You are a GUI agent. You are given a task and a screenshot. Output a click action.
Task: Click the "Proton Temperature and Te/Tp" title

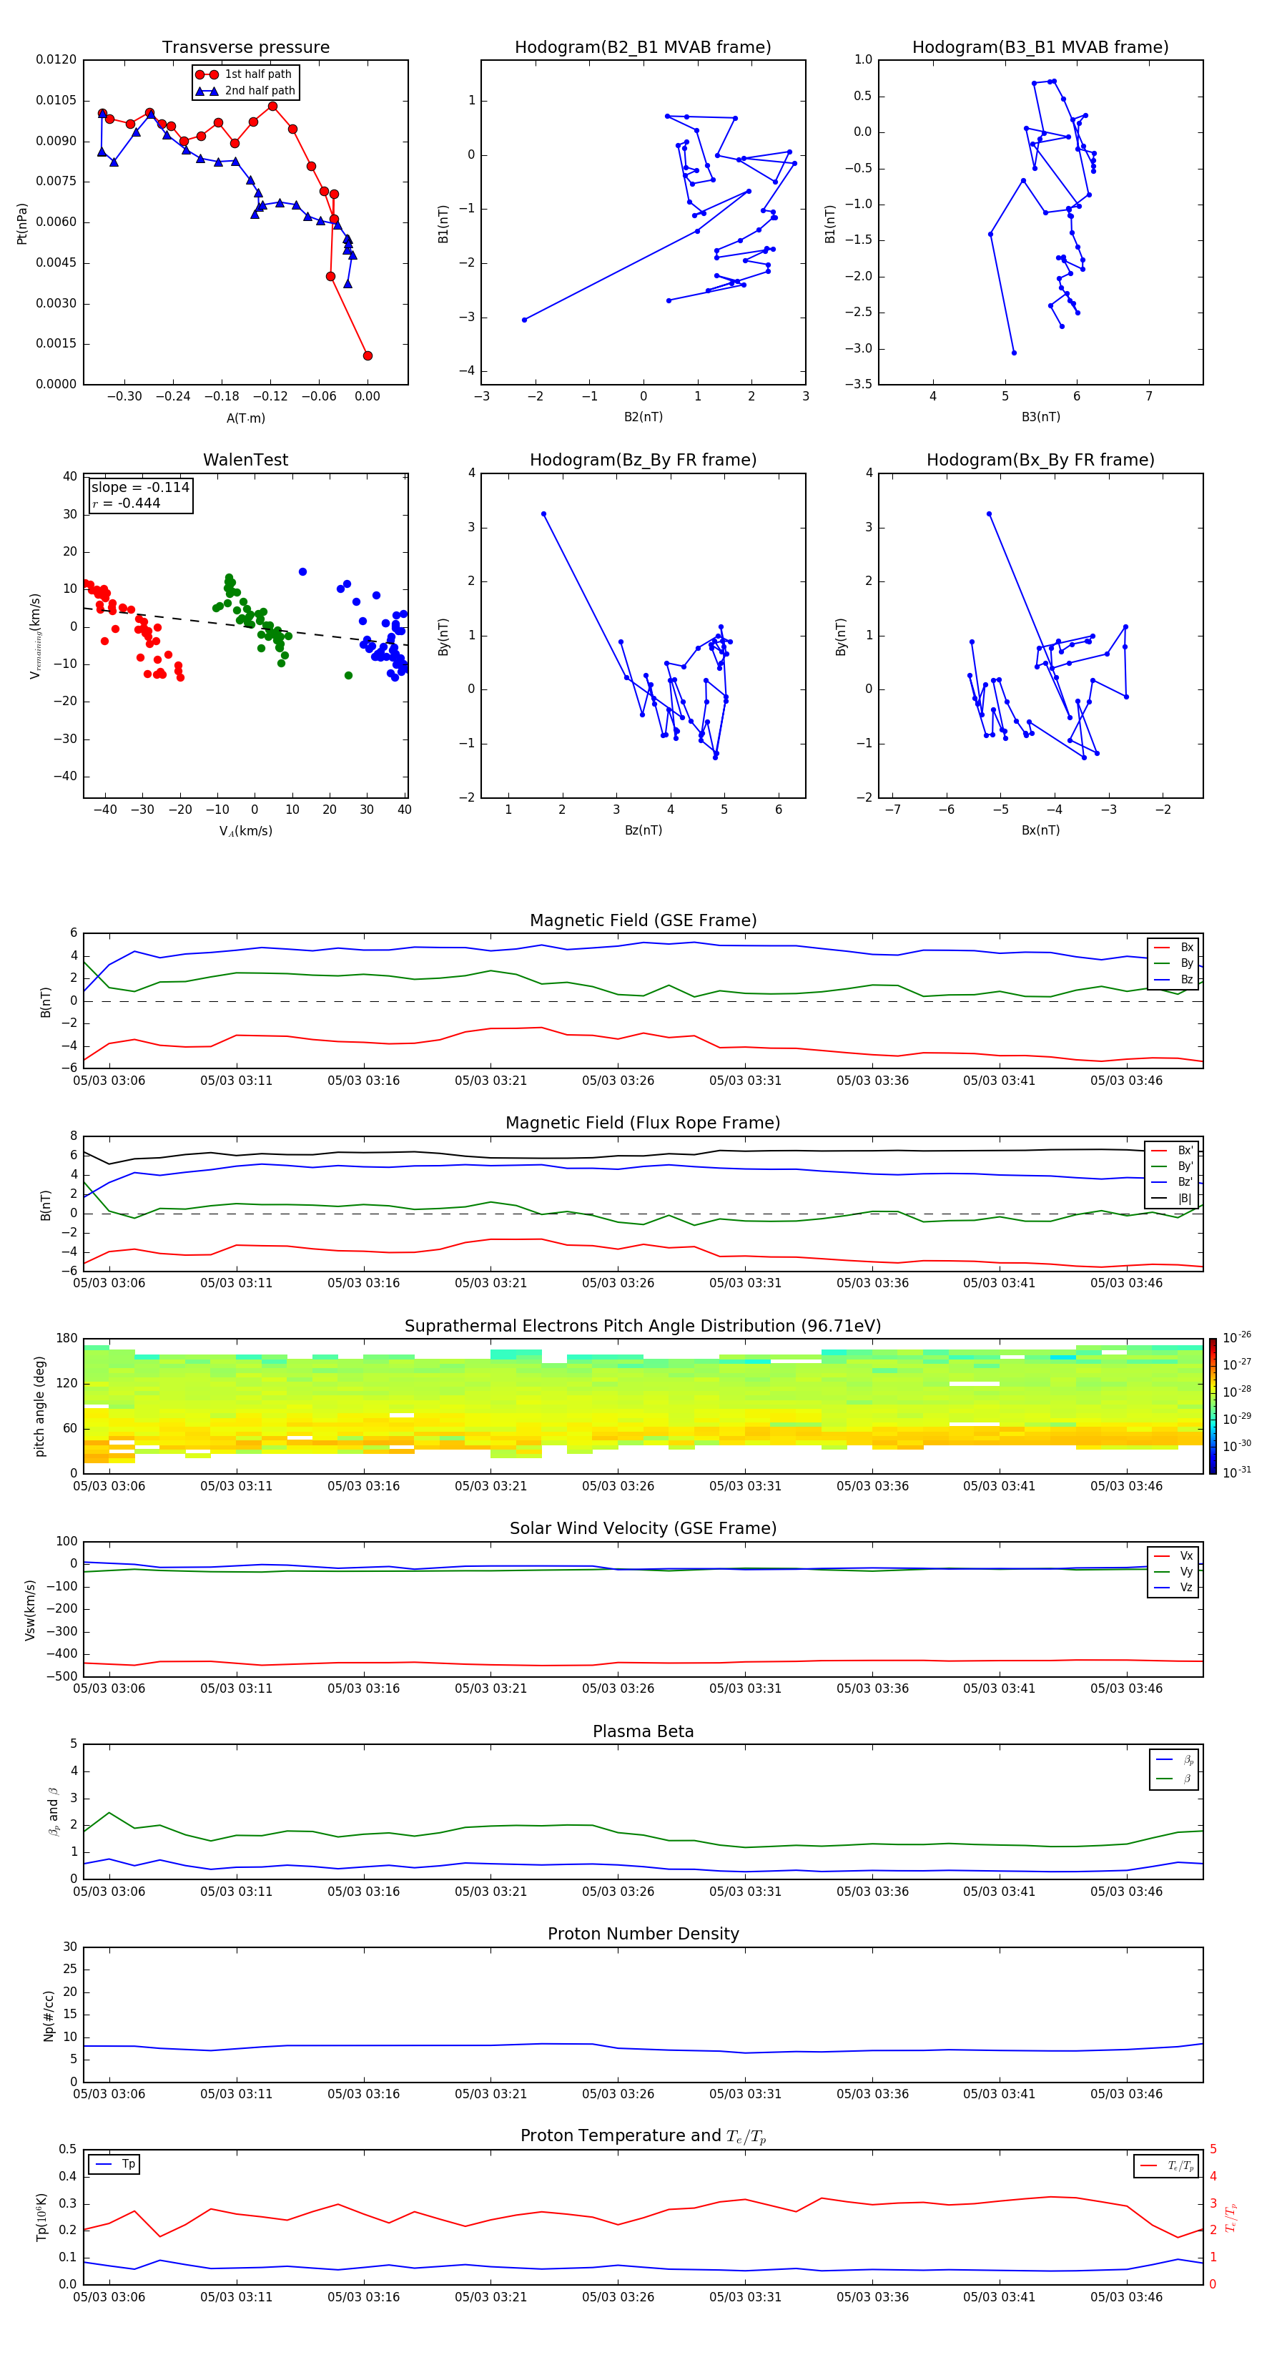click(x=643, y=2136)
